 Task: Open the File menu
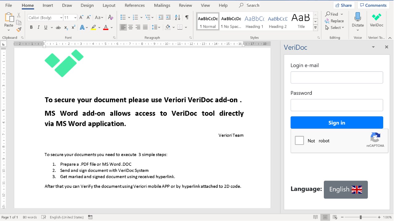(x=9, y=5)
